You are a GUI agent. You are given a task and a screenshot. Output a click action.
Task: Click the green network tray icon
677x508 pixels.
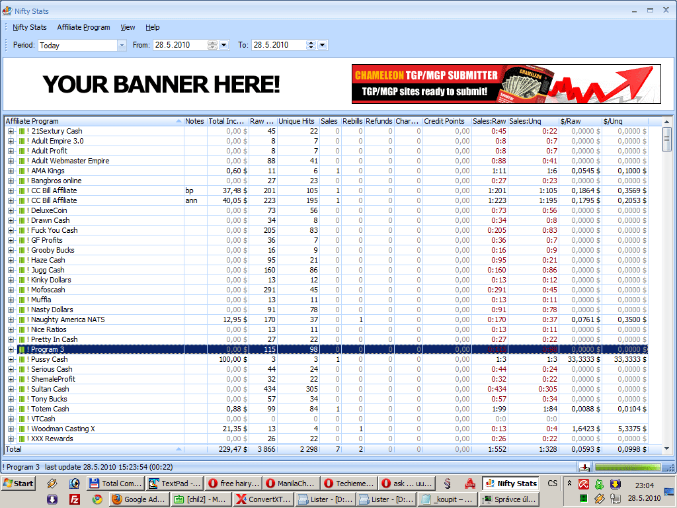[599, 484]
